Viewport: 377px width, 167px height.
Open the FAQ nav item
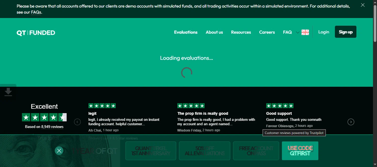(x=287, y=32)
